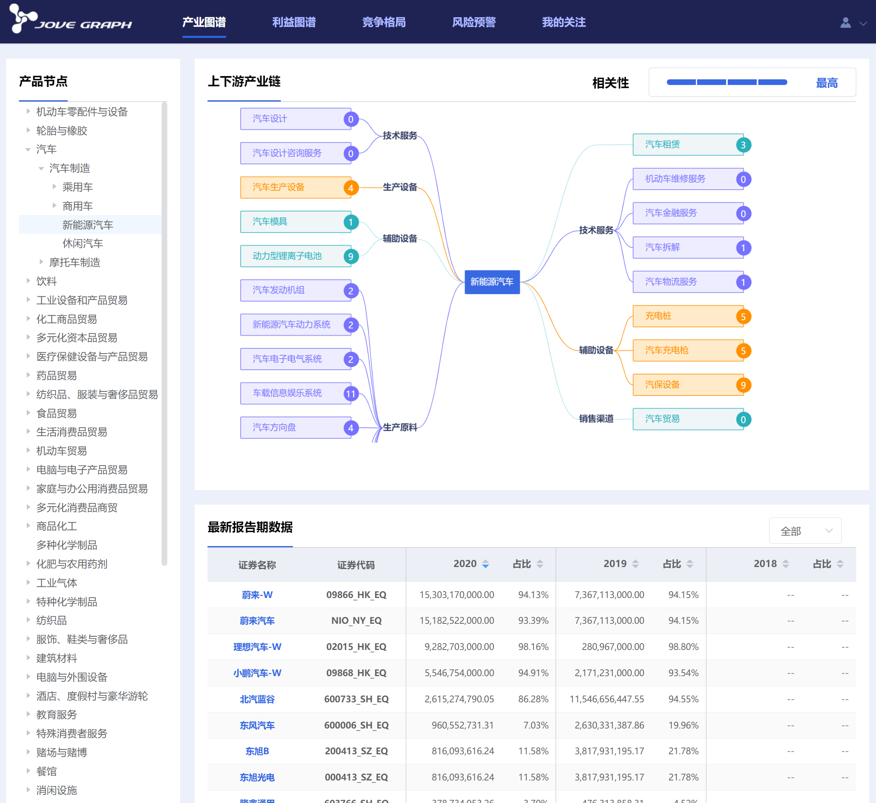Sort by the 2019 column arrows
This screenshot has width=876, height=803.
(635, 564)
